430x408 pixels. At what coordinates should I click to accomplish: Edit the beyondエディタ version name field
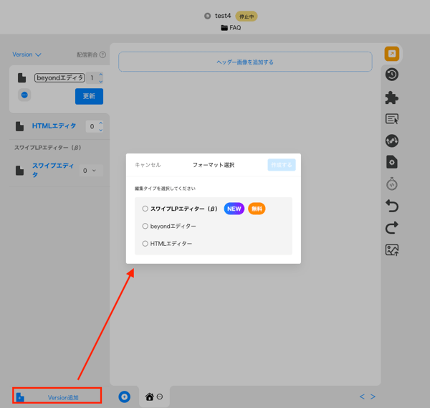59,78
